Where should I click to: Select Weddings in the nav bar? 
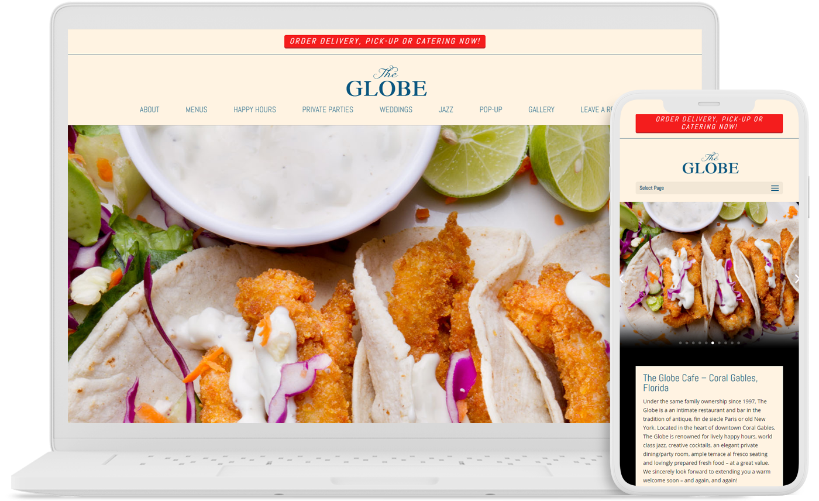click(396, 109)
